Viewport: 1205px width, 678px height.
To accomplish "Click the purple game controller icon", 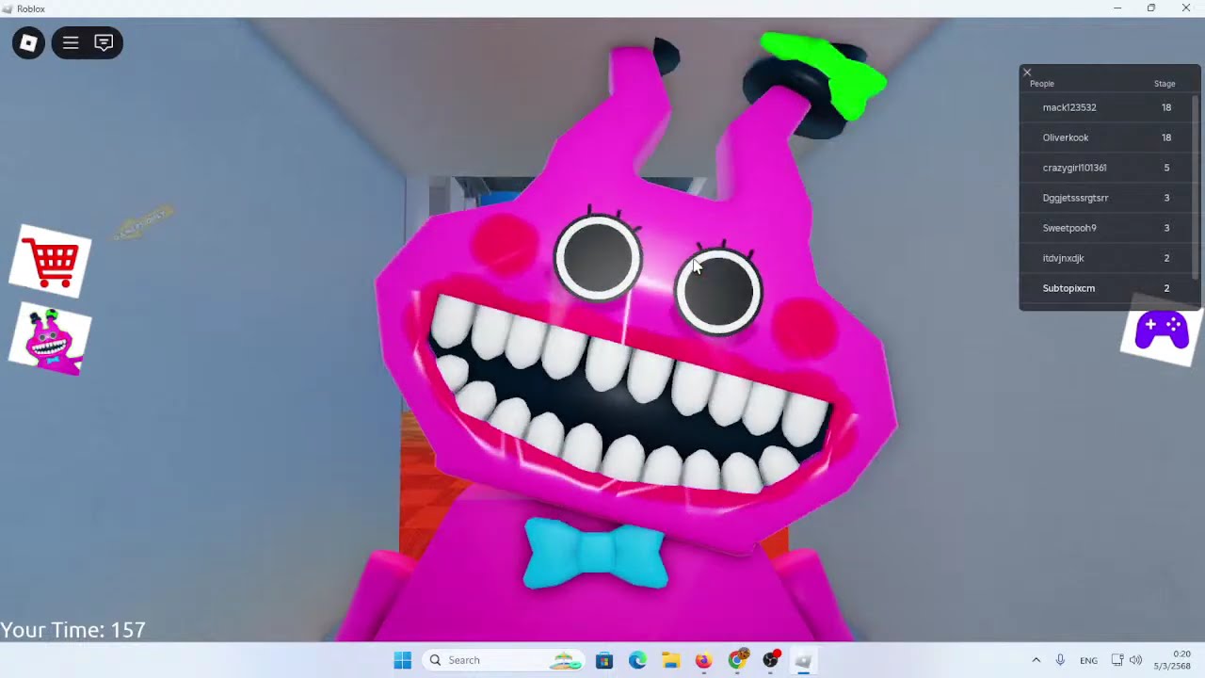I will (x=1162, y=331).
